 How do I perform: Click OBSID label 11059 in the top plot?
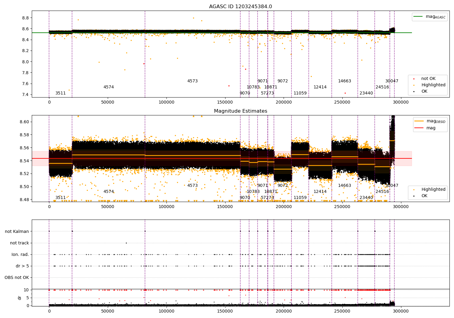point(300,93)
